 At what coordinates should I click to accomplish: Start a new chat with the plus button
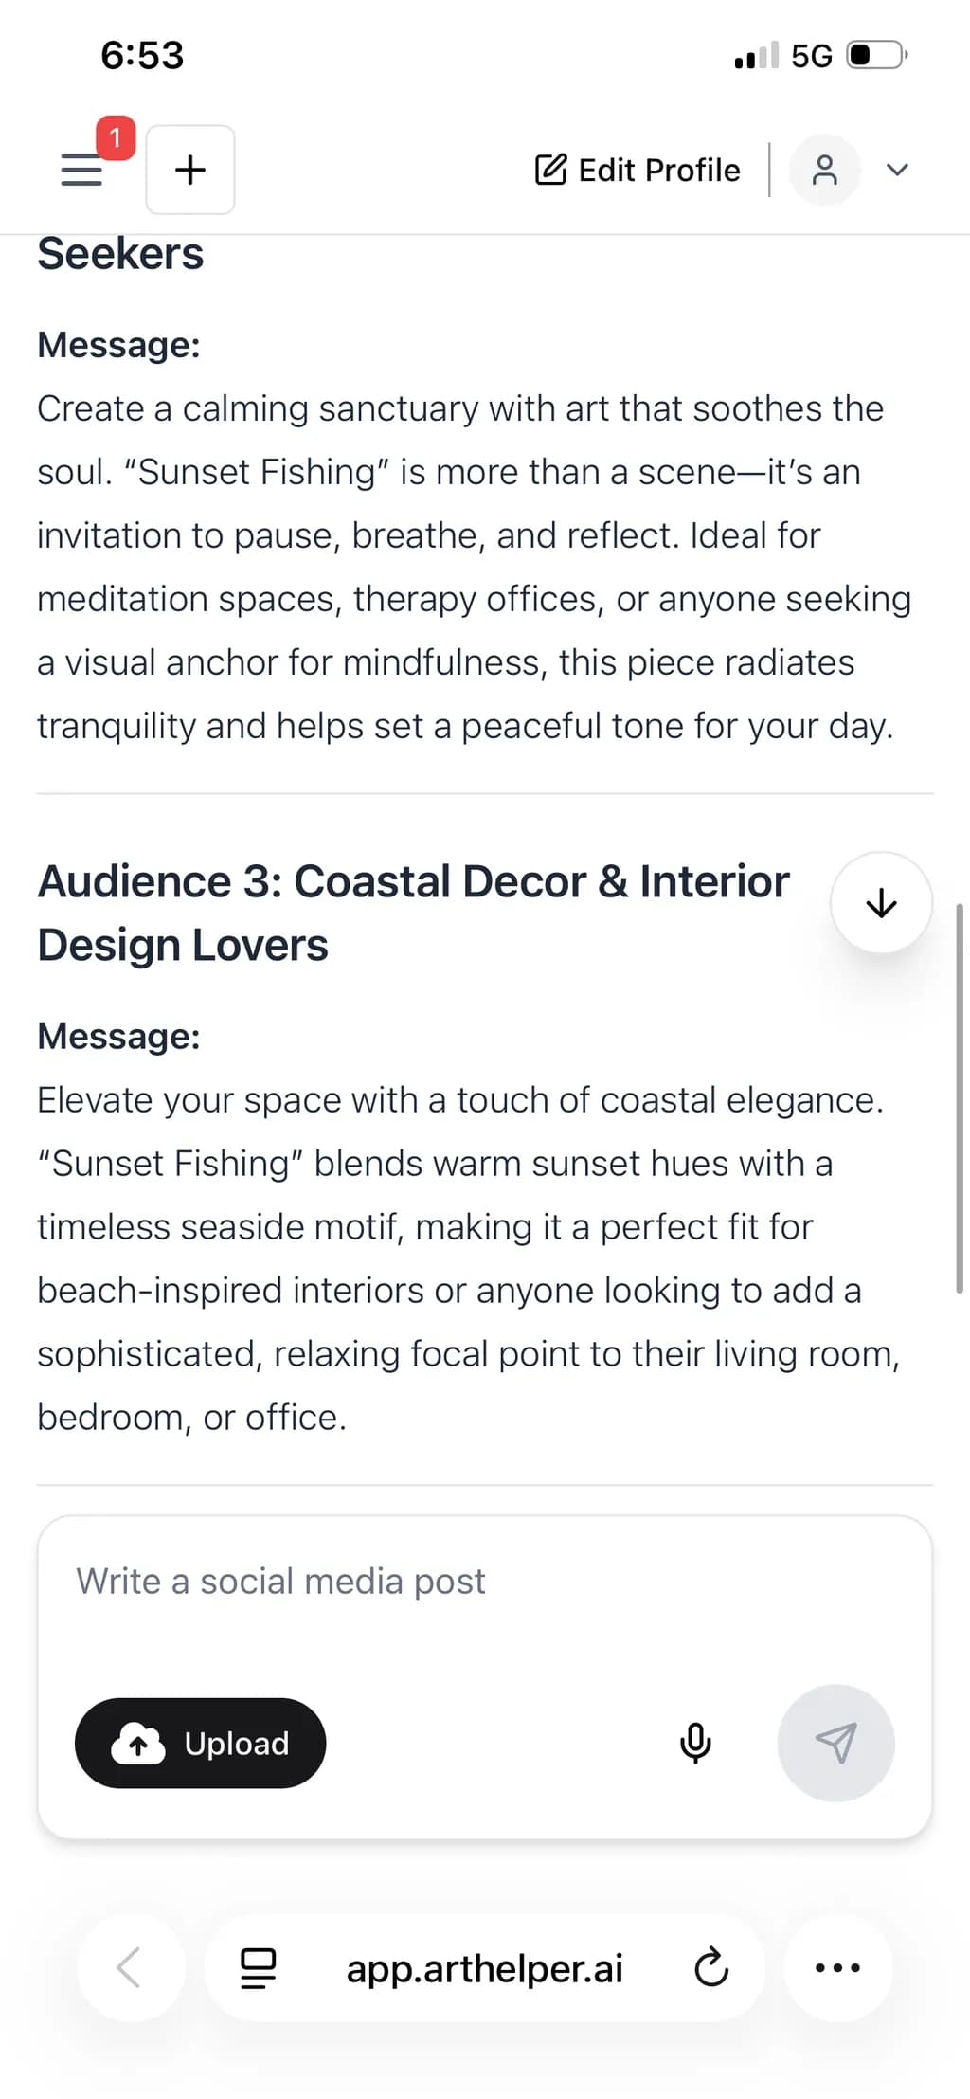click(x=190, y=170)
